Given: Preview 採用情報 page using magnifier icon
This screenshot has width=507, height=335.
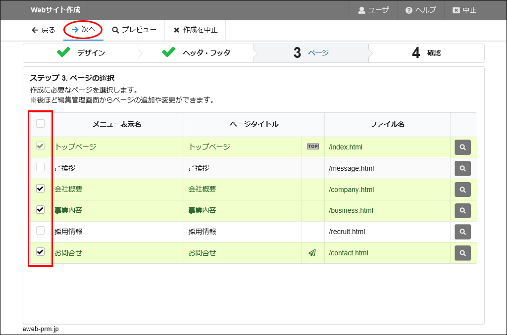Looking at the screenshot, I should coord(462,232).
